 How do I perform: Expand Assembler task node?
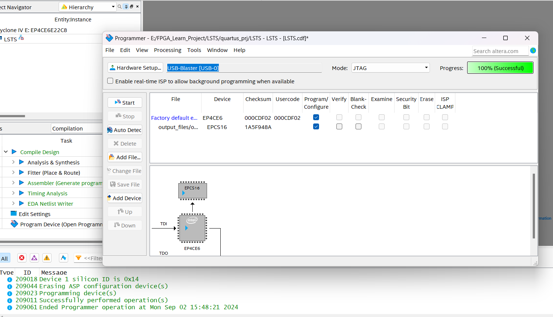point(13,182)
